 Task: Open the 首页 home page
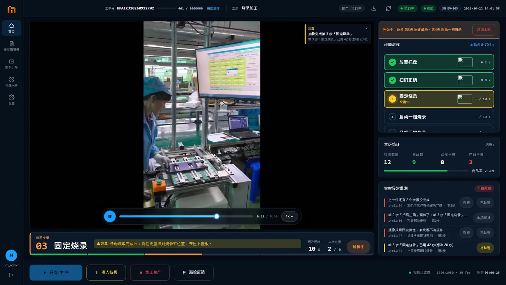[12, 28]
